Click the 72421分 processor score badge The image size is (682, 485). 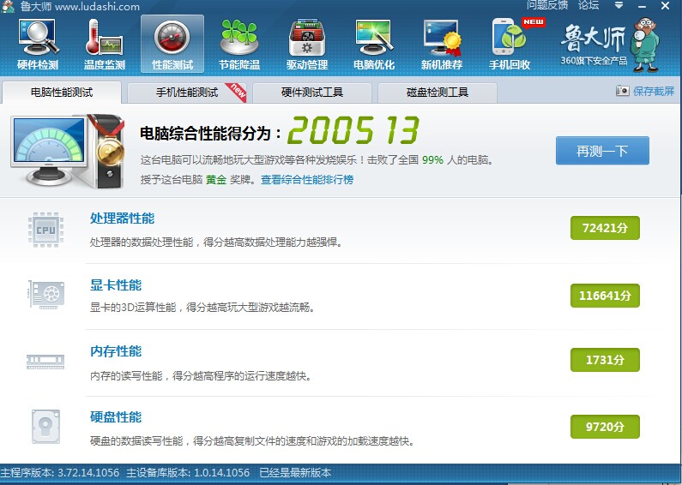coord(605,228)
